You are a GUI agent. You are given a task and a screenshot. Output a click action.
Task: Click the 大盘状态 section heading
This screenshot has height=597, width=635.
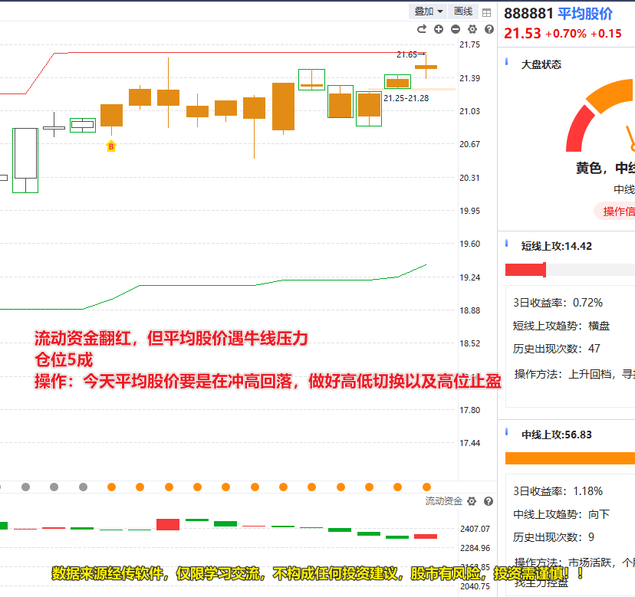pyautogui.click(x=541, y=65)
